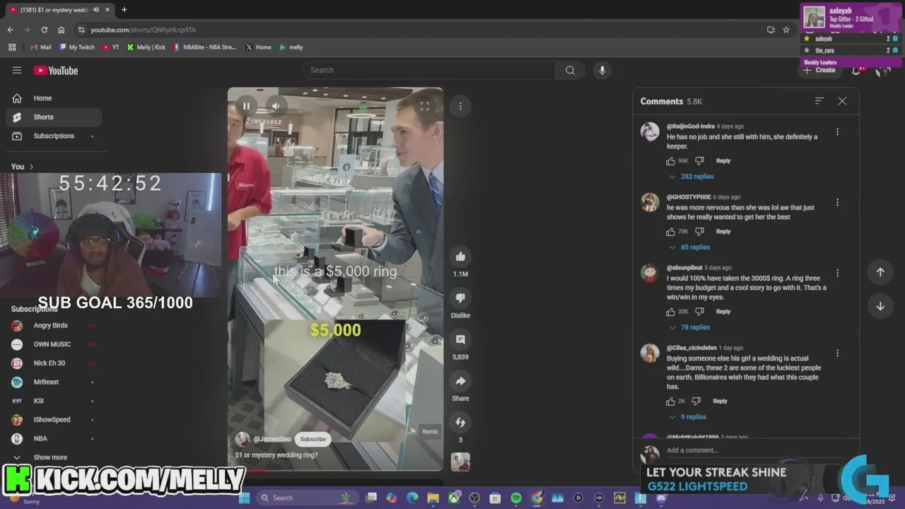Reply to RaijinGod-Indra's comment
Viewport: 905px width, 509px height.
pyautogui.click(x=723, y=161)
